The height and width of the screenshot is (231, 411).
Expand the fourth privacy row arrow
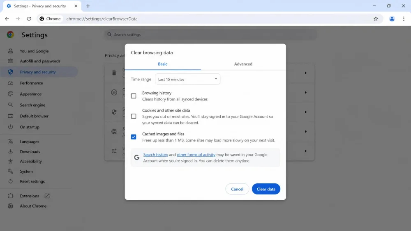(x=306, y=131)
